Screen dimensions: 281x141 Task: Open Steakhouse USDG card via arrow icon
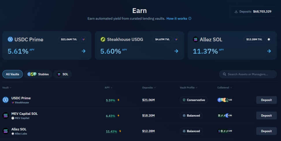(176, 51)
